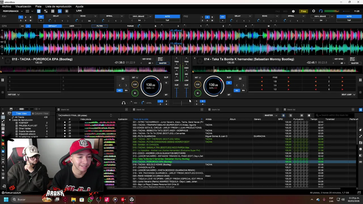Open WhatsApp from the taskbar
This screenshot has height=204, width=363.
(90, 199)
